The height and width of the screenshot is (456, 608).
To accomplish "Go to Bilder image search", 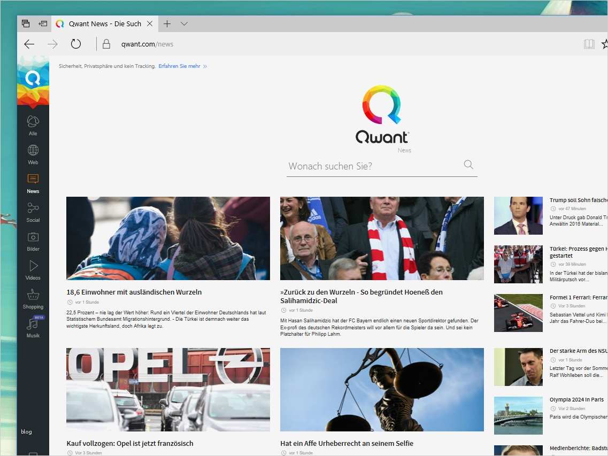I will tap(33, 241).
